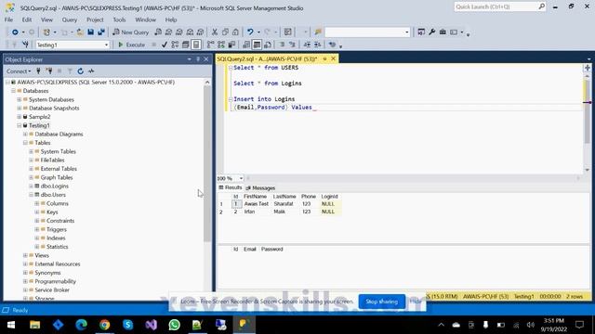
Task: Toggle Include Actual Execution Plan
Action: click(x=210, y=45)
